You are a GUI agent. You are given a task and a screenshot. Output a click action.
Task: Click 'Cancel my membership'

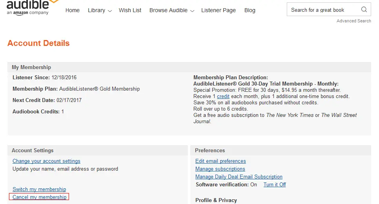(39, 197)
